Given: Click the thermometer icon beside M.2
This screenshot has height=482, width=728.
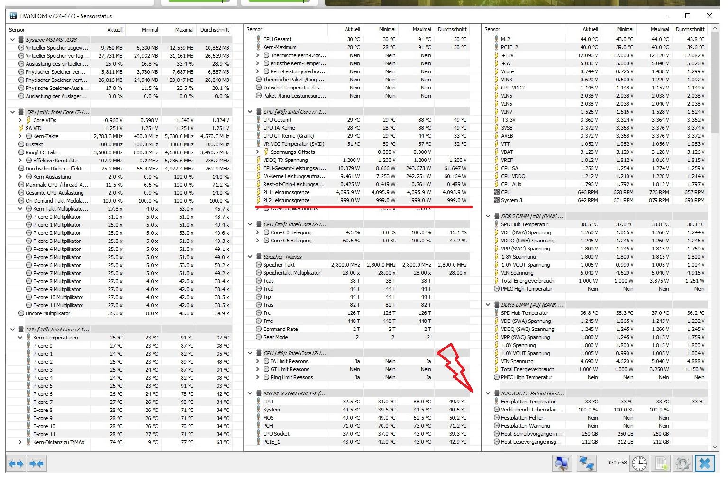Looking at the screenshot, I should click(x=497, y=39).
